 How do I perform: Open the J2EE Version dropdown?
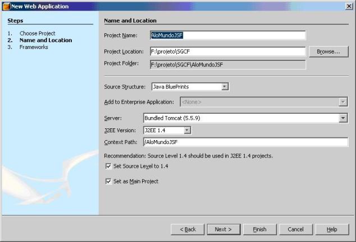188,130
